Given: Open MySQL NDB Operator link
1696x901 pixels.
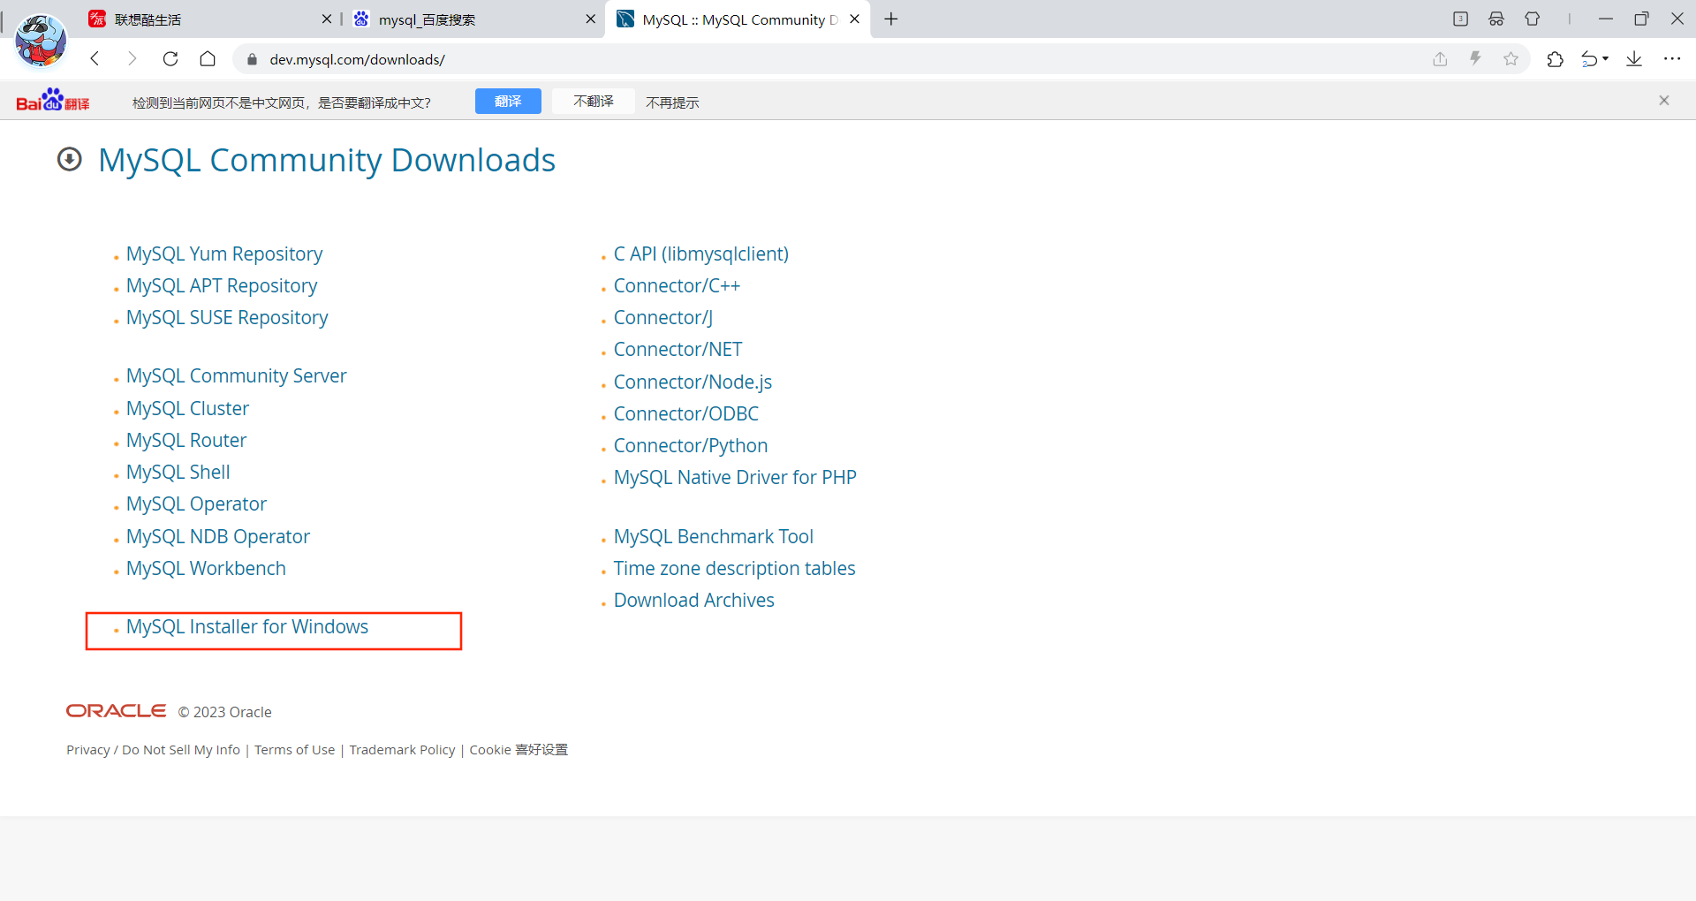Looking at the screenshot, I should tap(218, 536).
